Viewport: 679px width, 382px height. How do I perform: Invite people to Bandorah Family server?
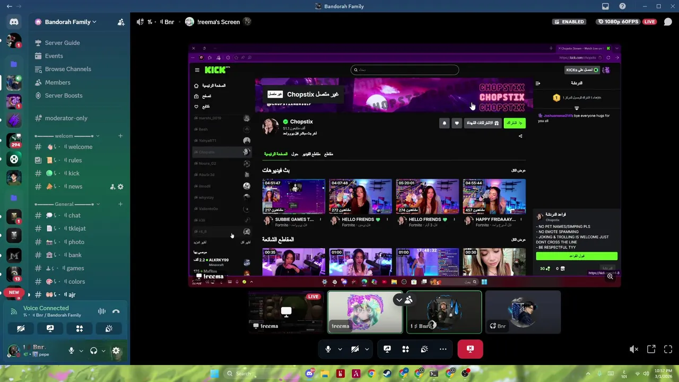(121, 22)
